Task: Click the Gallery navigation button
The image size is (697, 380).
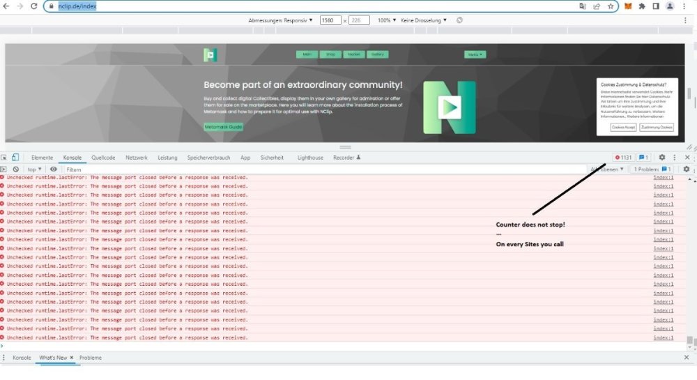Action: point(377,54)
